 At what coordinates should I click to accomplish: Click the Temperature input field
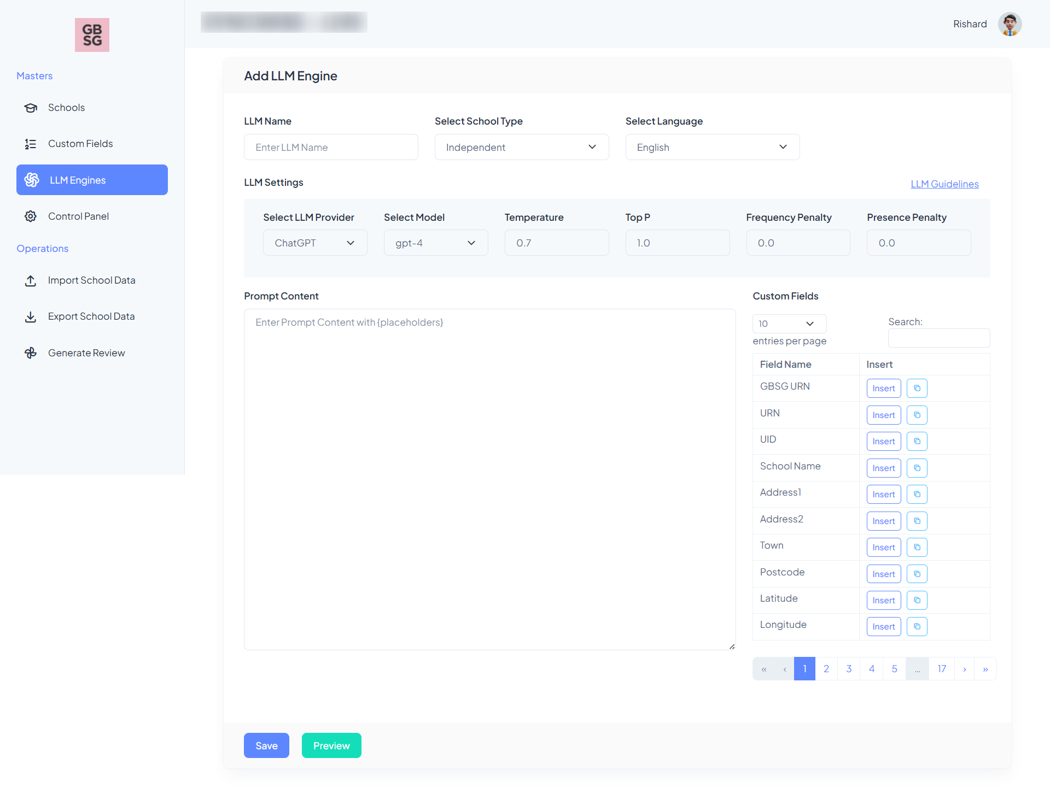point(557,243)
